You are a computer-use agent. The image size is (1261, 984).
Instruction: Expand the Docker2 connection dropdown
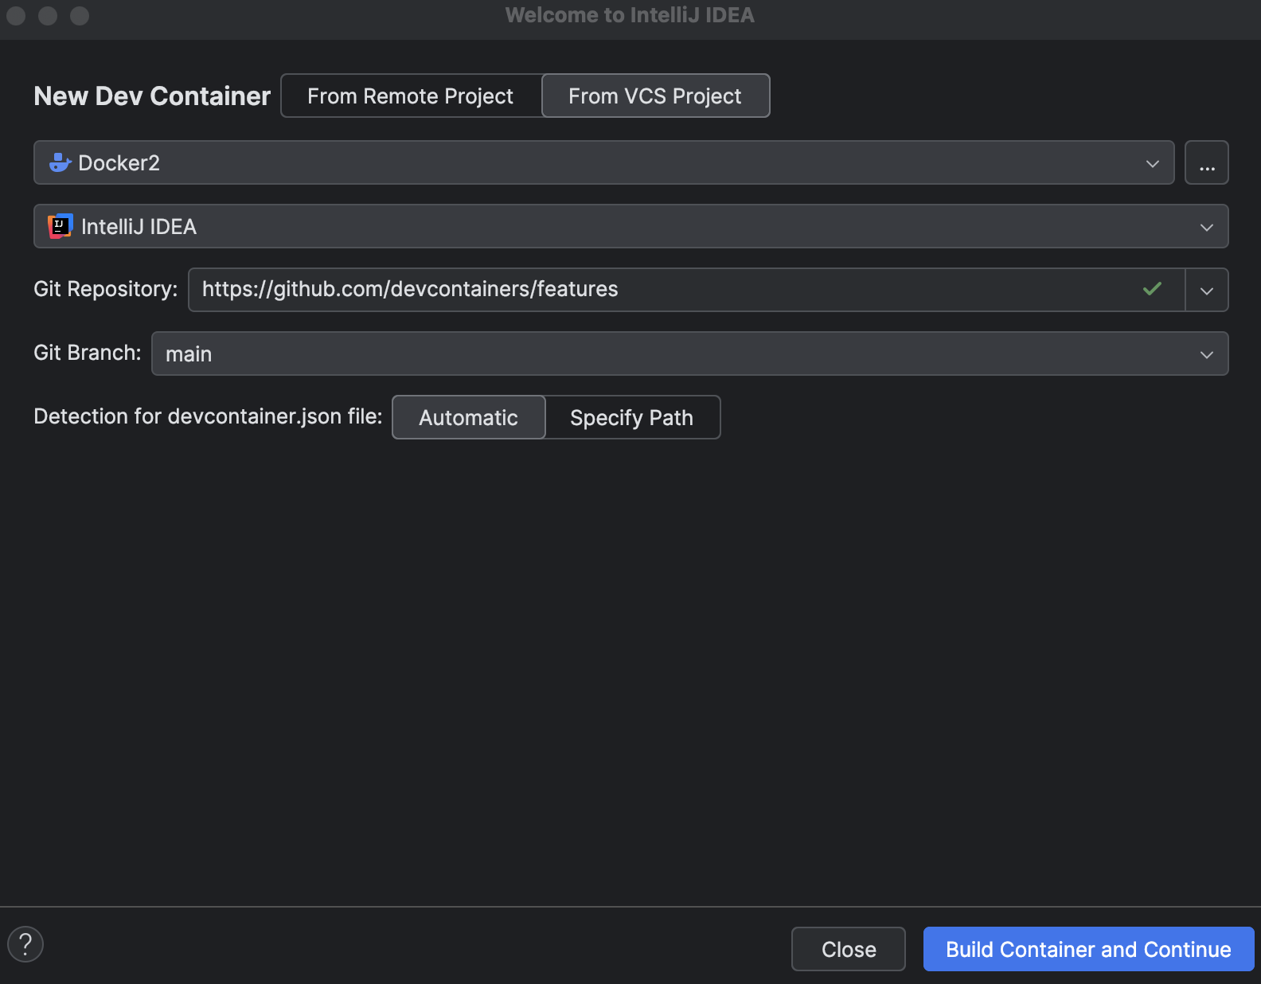point(1152,163)
